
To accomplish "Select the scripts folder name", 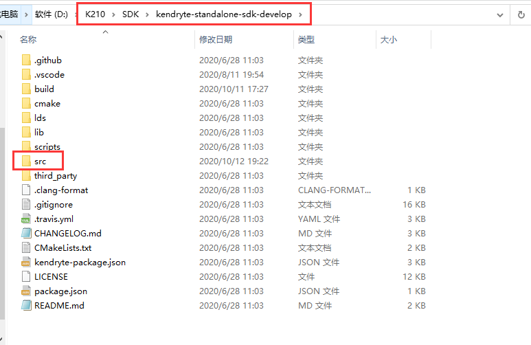I will [47, 147].
